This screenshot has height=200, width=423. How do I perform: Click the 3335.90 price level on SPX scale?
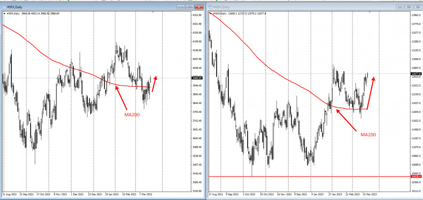pos(198,191)
